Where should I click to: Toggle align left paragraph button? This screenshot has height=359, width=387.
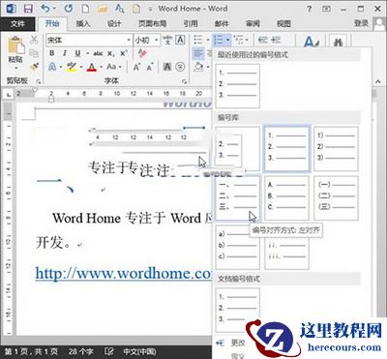tap(198, 53)
